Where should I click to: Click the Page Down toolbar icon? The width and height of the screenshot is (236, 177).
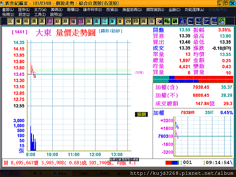point(206,21)
